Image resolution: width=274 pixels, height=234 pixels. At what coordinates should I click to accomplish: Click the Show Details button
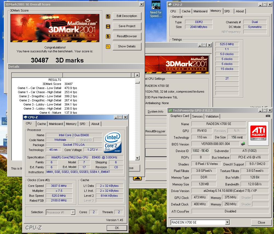tap(127, 47)
